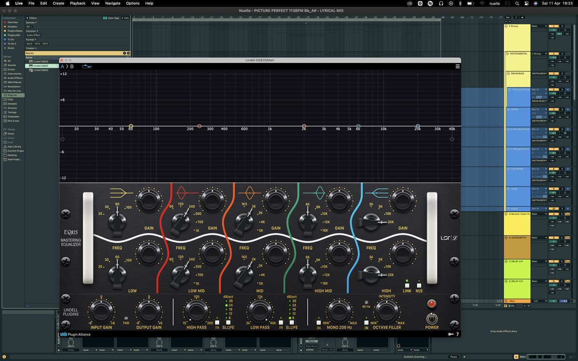
Task: Enable the High Pass IN button
Action: [217, 322]
